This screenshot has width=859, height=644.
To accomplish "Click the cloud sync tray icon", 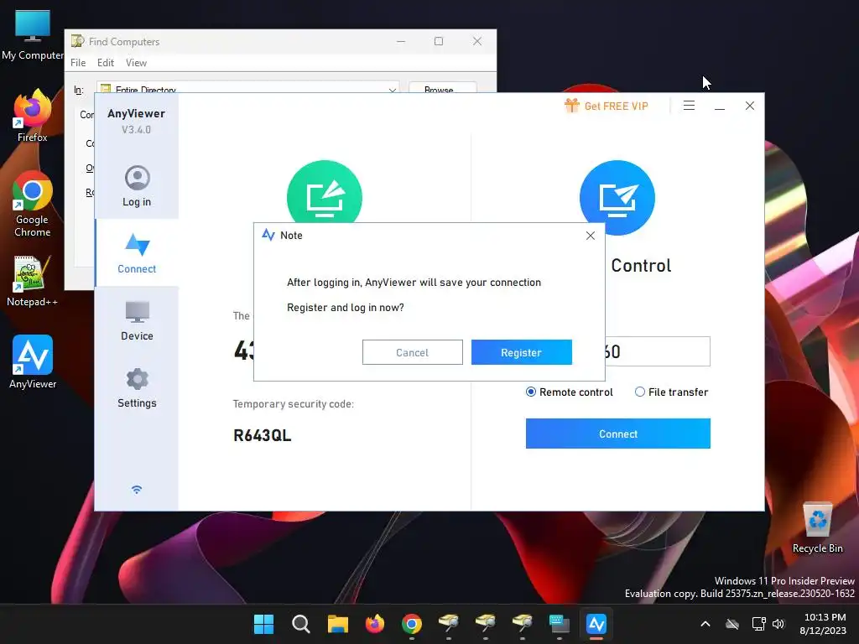I will tap(731, 624).
